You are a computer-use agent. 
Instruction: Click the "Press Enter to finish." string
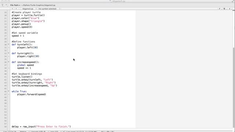(x=53, y=126)
